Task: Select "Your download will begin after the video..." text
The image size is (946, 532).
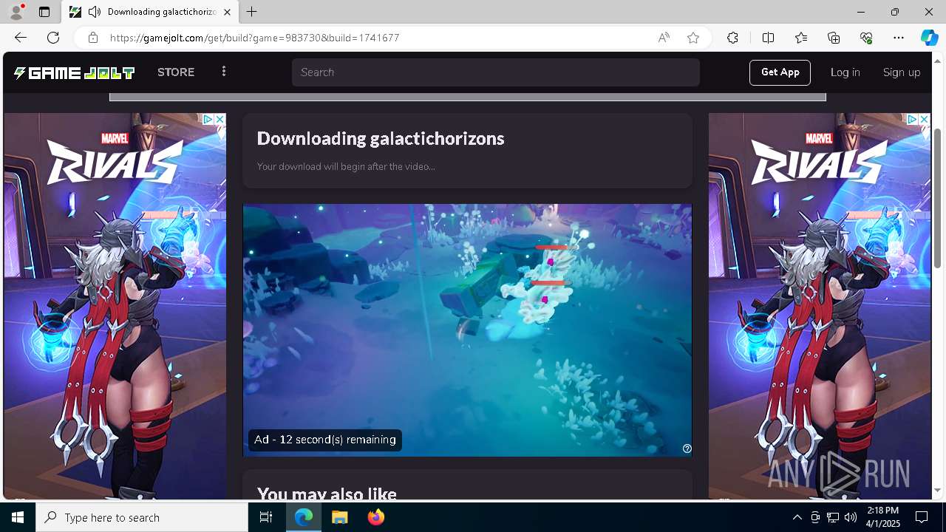Action: tap(346, 166)
